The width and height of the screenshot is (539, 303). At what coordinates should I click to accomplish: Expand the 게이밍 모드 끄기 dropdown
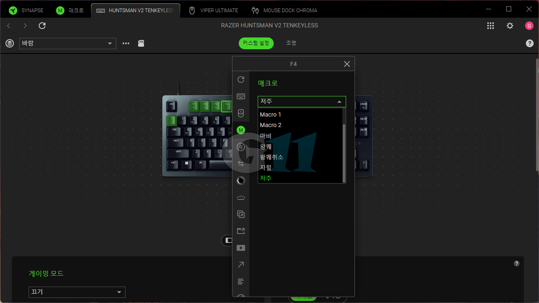point(77,292)
